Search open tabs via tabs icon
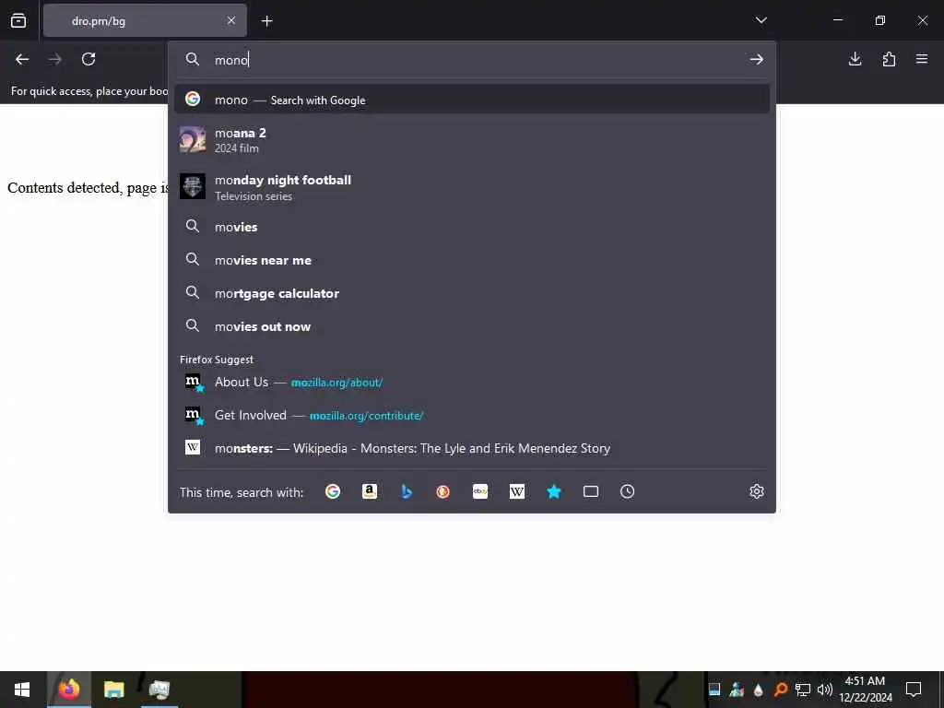The height and width of the screenshot is (708, 944). pyautogui.click(x=591, y=492)
